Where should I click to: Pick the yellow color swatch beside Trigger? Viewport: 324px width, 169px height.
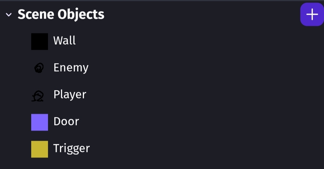(x=40, y=149)
